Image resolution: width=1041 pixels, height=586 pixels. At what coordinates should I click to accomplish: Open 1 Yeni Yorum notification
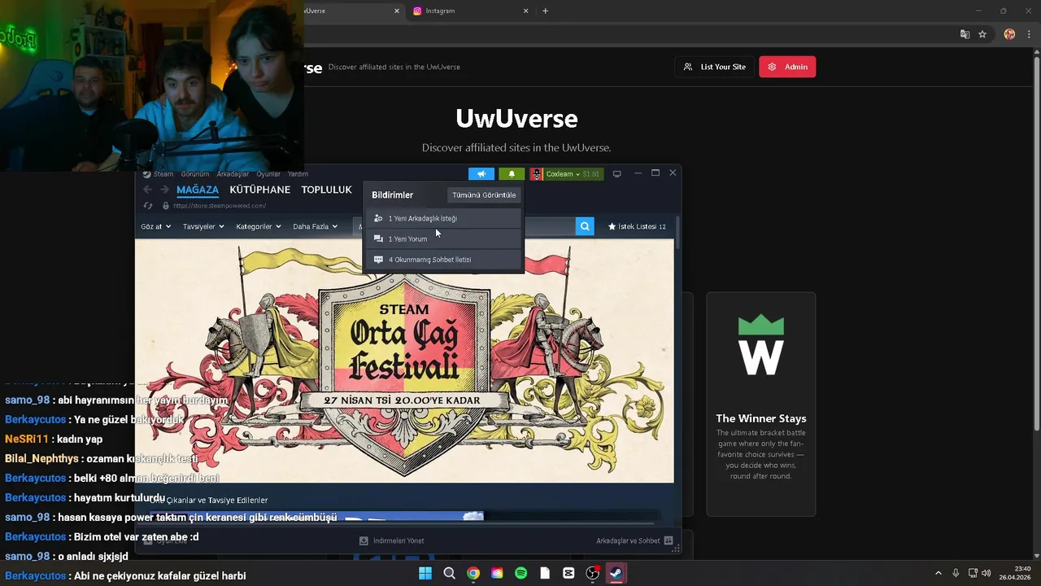click(x=444, y=238)
